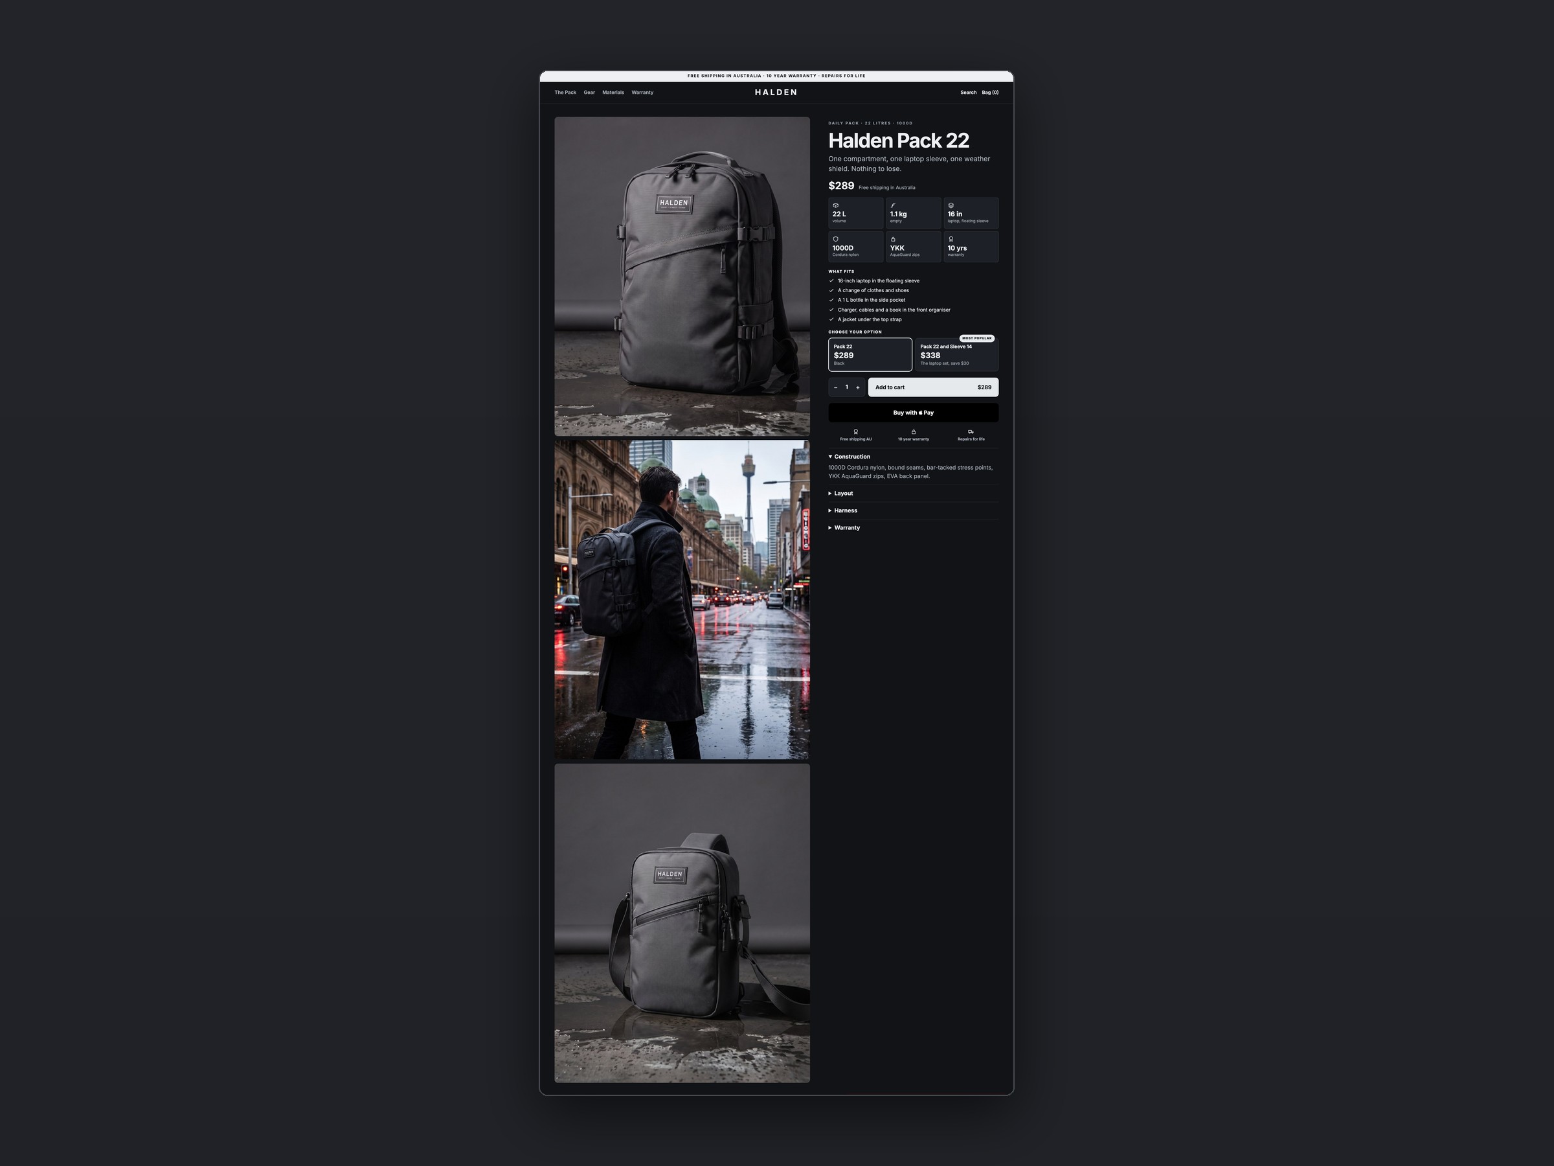Click checkmark beside 1 L bottle item
Image resolution: width=1554 pixels, height=1166 pixels.
832,300
